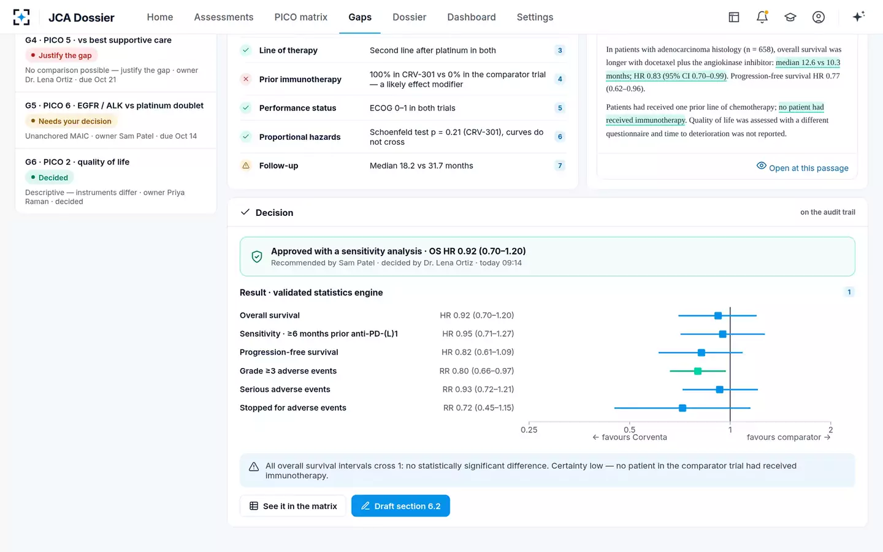
Task: Open at this passage link
Action: [x=803, y=167]
